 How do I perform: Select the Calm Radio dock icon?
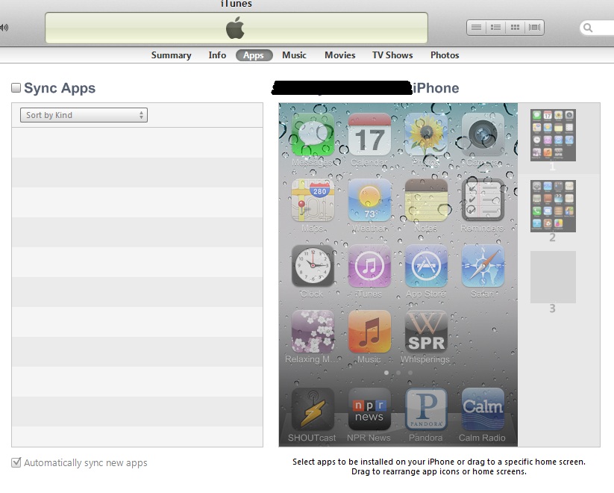[x=483, y=409]
